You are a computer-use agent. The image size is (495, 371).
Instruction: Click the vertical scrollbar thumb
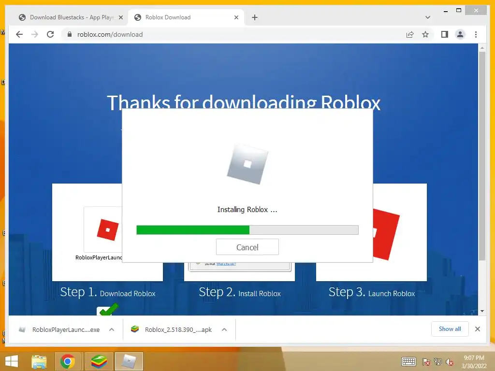click(x=482, y=156)
